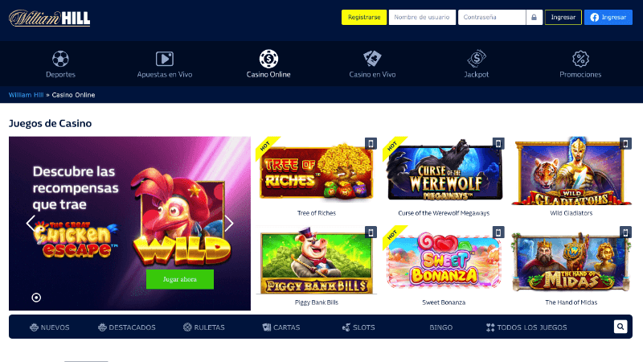Open the Deportes soccer ball icon
643x362 pixels.
click(60, 59)
